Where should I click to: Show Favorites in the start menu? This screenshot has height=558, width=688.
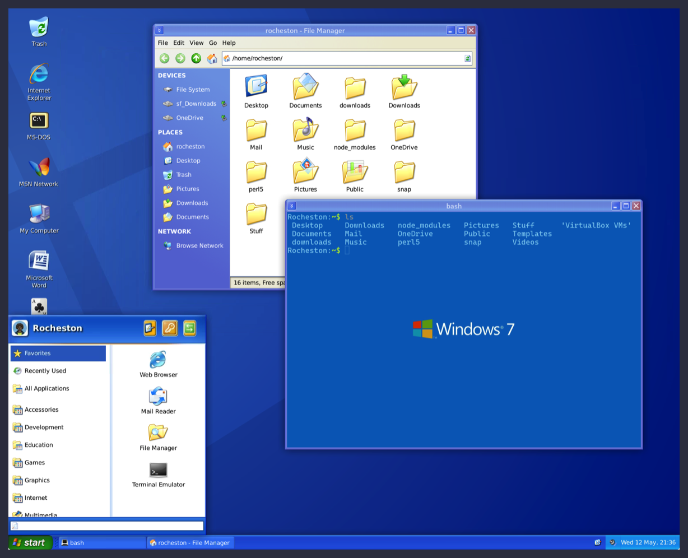(58, 354)
